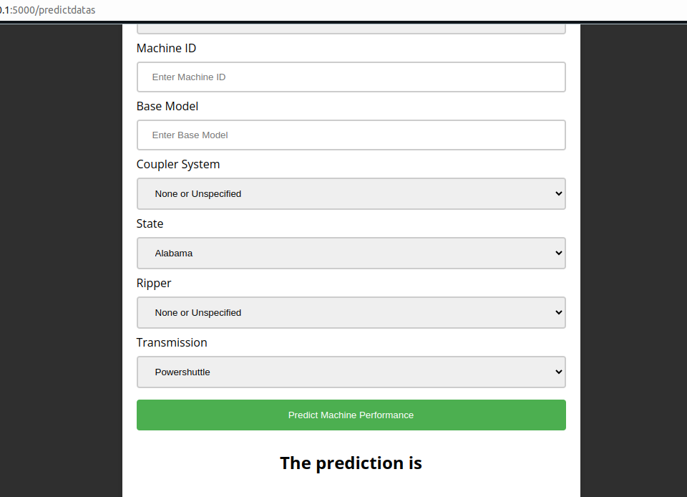
Task: Click the Predict Machine Performance button
Action: tap(351, 415)
